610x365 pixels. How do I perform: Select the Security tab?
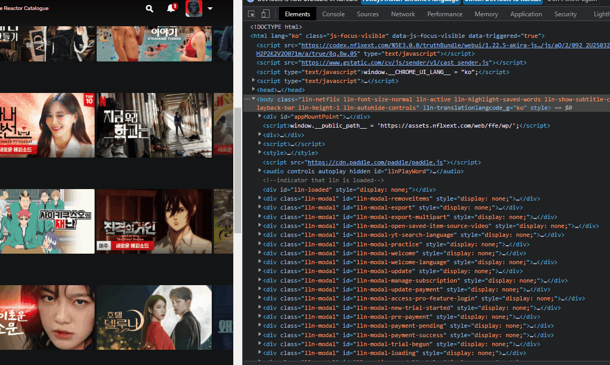tap(565, 14)
